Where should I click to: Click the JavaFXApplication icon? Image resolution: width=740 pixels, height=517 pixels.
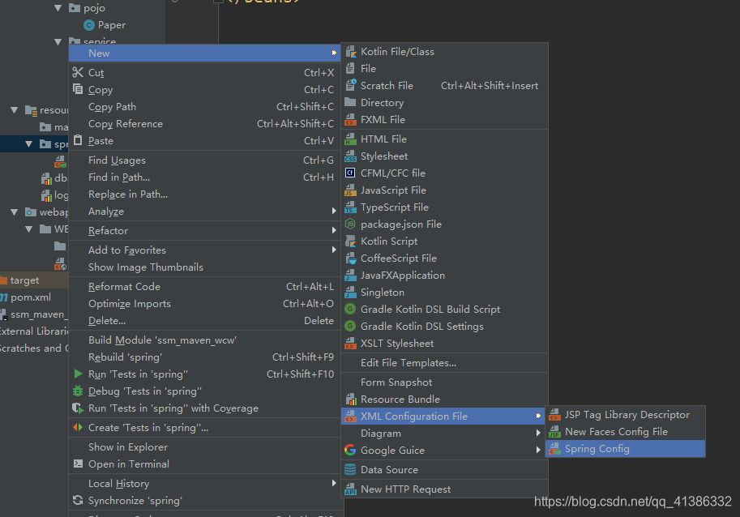pos(350,275)
